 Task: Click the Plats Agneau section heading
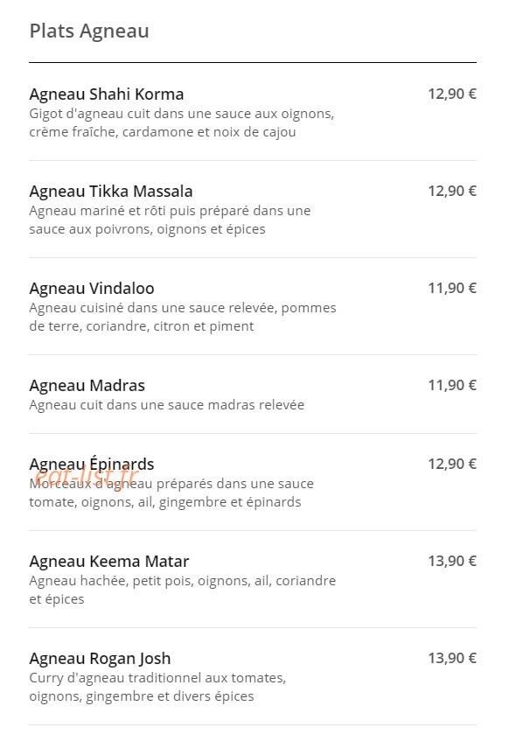[89, 31]
